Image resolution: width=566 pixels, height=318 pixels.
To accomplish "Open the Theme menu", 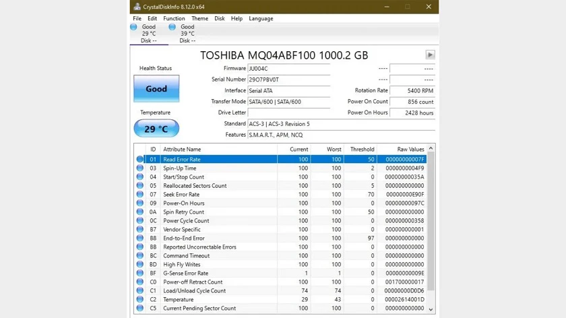I will (x=199, y=18).
